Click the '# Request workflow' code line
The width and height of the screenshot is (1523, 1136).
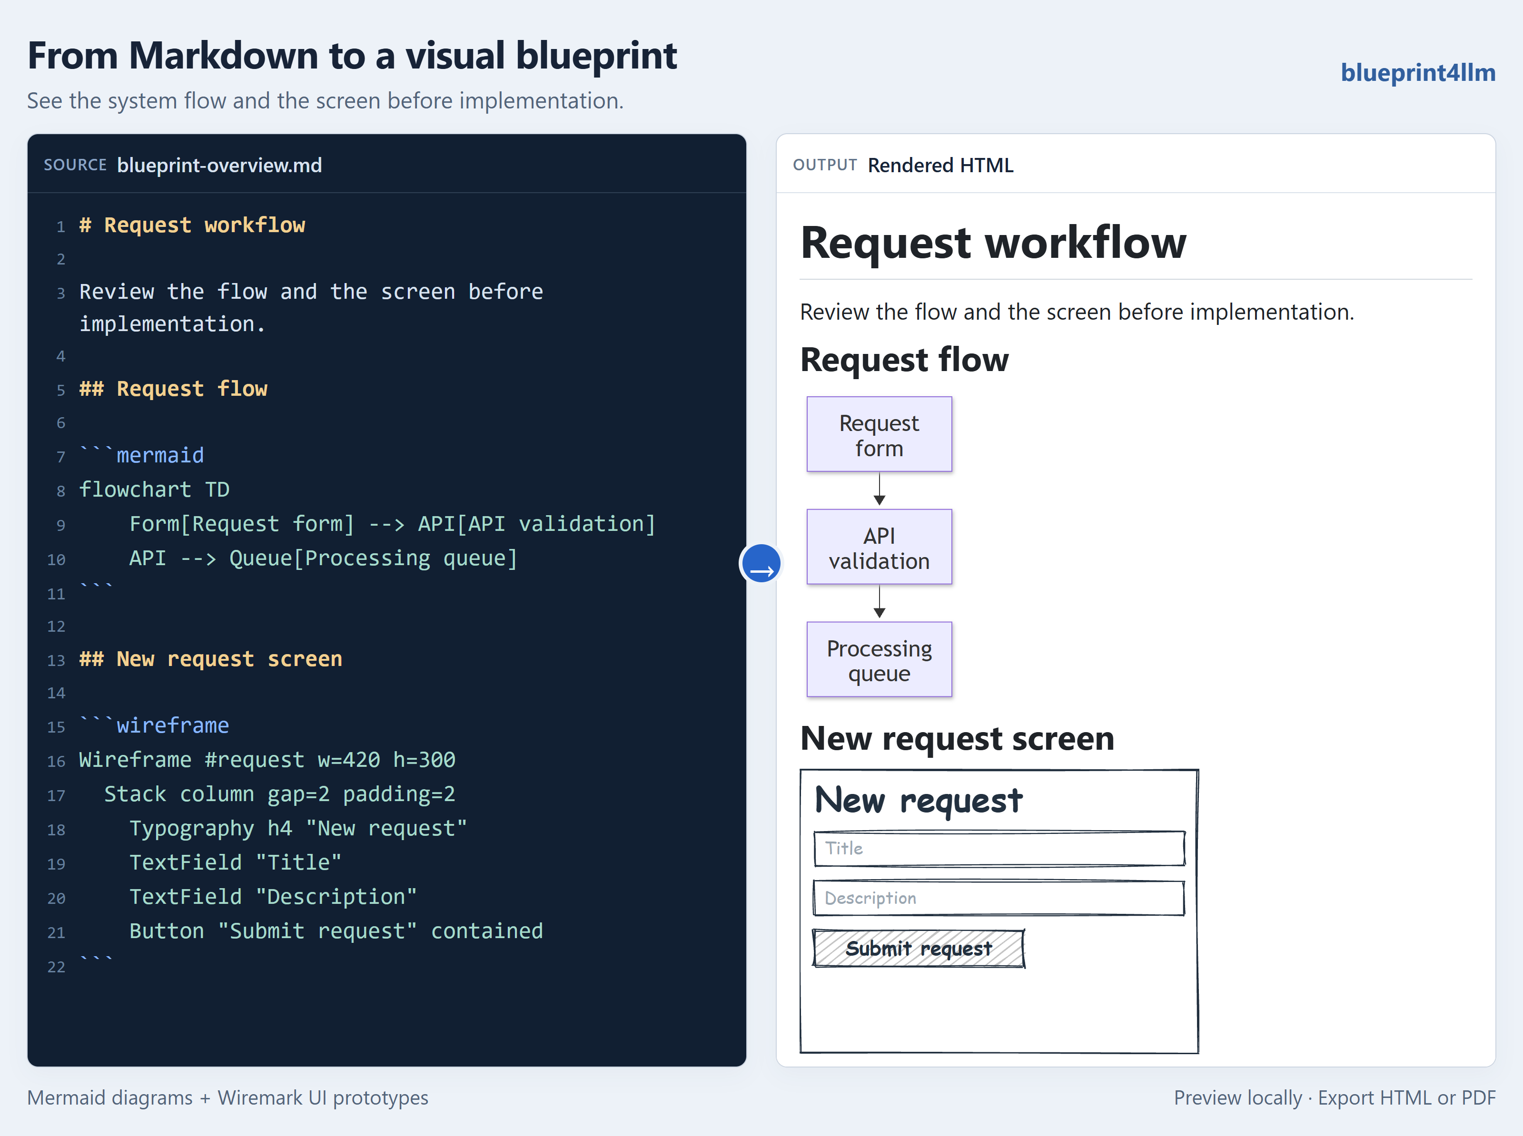(192, 225)
